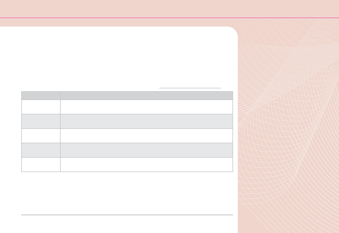Image resolution: width=339 pixels, height=233 pixels.
Task: Click the first row's wide right cell
Action: (146, 107)
